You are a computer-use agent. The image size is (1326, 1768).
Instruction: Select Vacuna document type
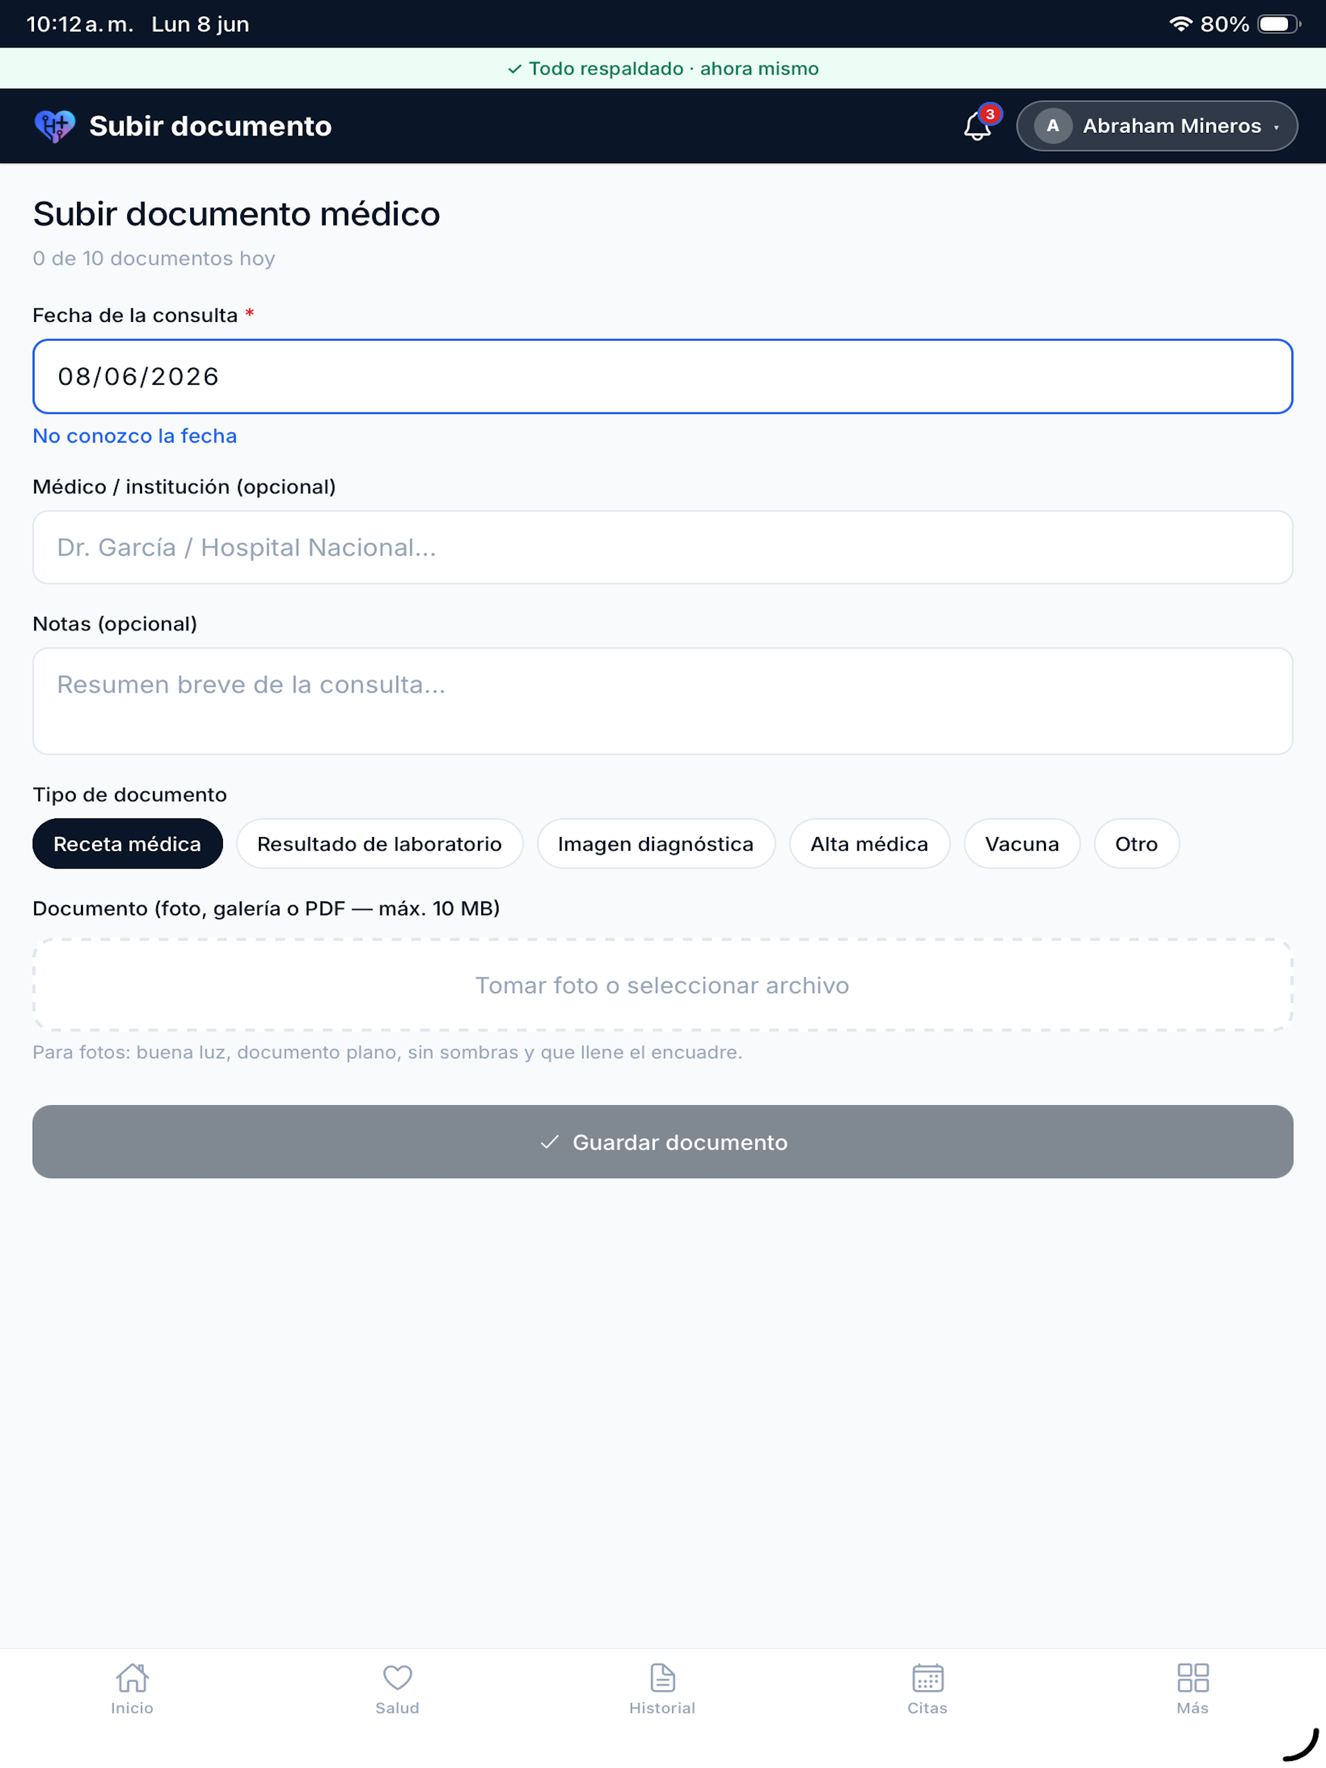tap(1022, 844)
